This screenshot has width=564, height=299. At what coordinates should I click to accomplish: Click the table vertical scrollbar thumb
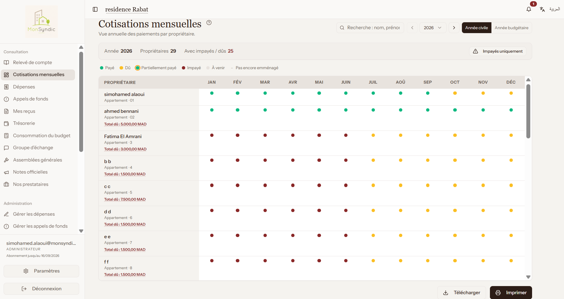coord(528,111)
